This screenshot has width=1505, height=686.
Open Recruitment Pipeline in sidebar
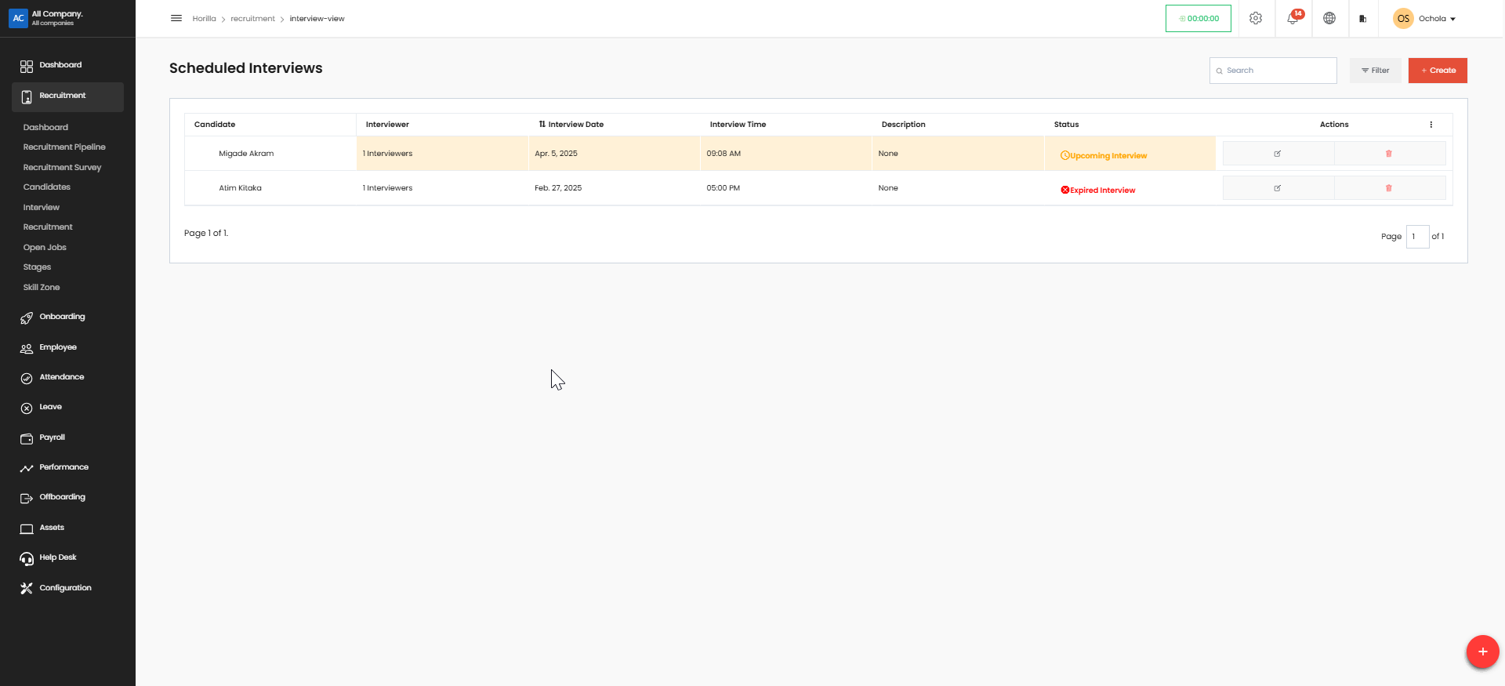64,147
